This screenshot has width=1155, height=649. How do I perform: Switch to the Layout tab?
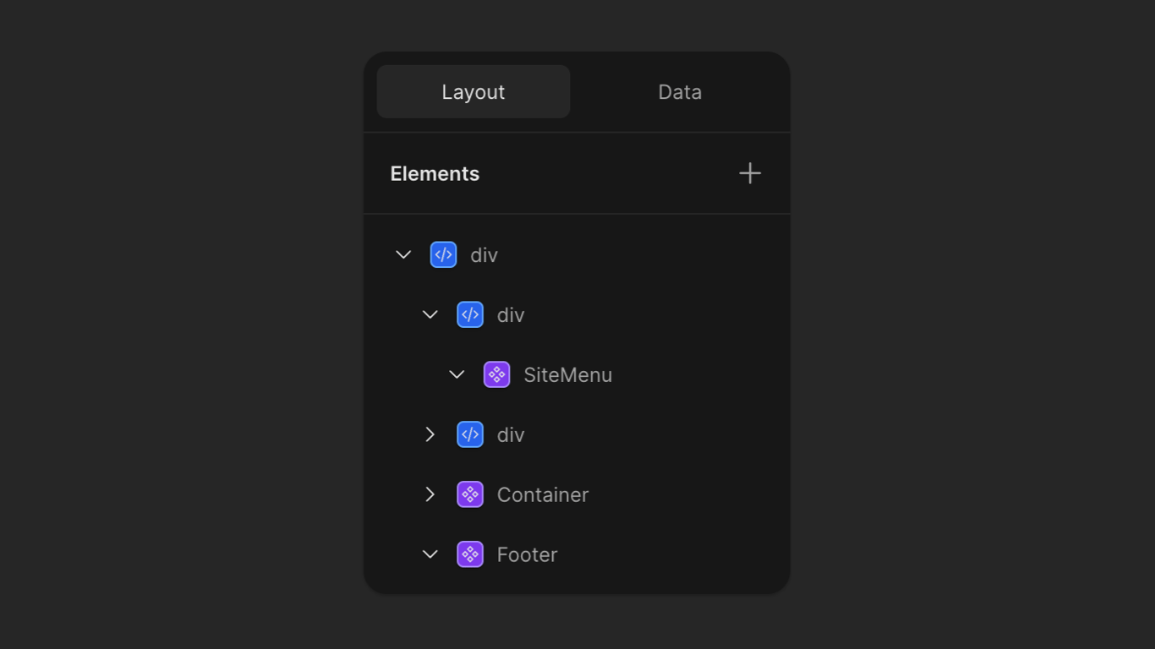point(473,92)
